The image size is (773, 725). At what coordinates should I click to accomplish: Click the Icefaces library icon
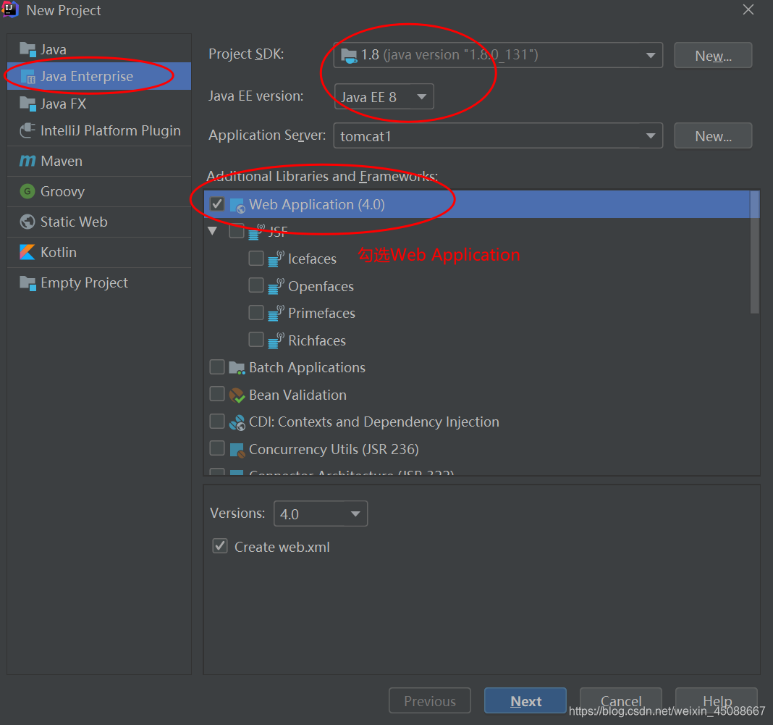(x=276, y=259)
